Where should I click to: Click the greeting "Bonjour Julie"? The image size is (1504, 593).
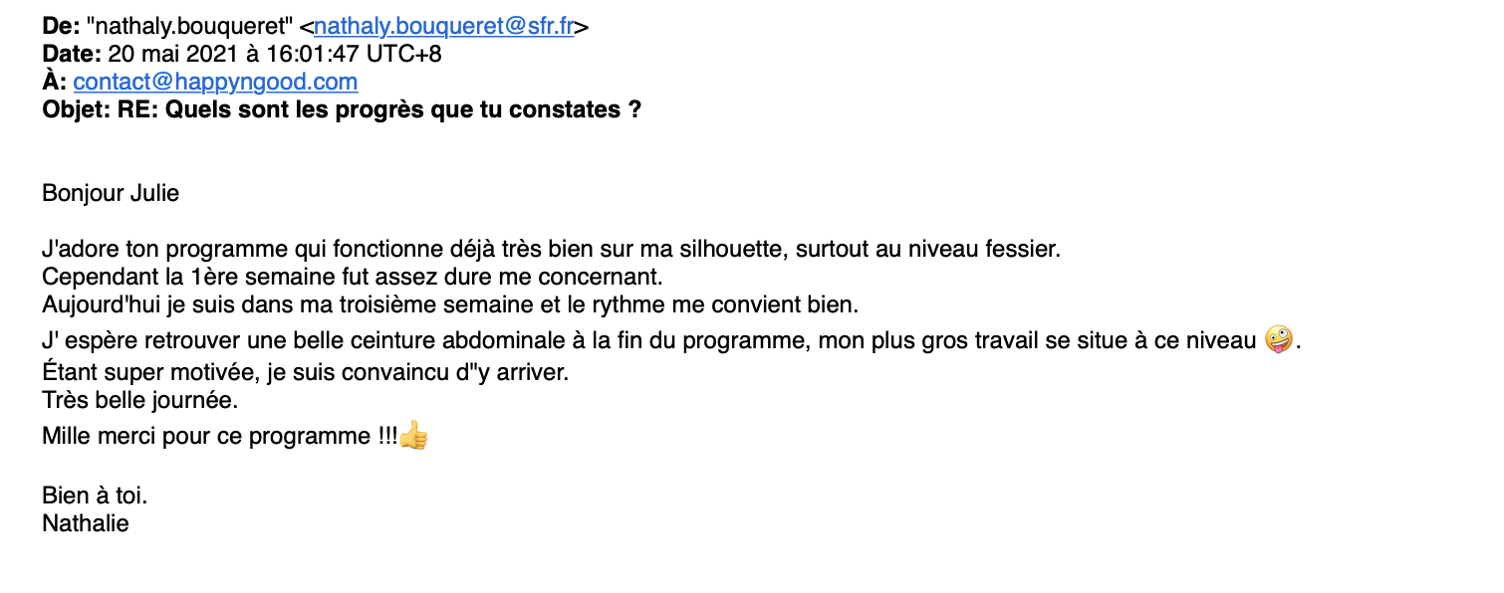tap(111, 193)
